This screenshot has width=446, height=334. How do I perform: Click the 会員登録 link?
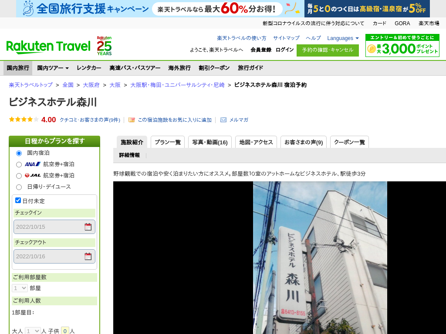pyautogui.click(x=261, y=50)
